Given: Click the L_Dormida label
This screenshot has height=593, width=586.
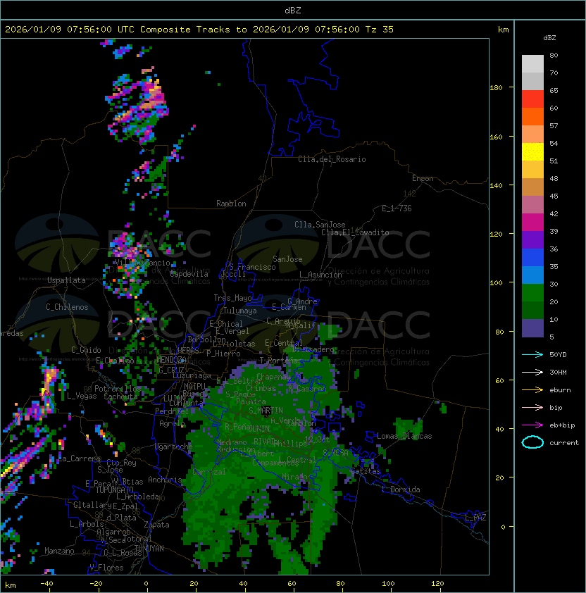Looking at the screenshot, I should (x=401, y=489).
